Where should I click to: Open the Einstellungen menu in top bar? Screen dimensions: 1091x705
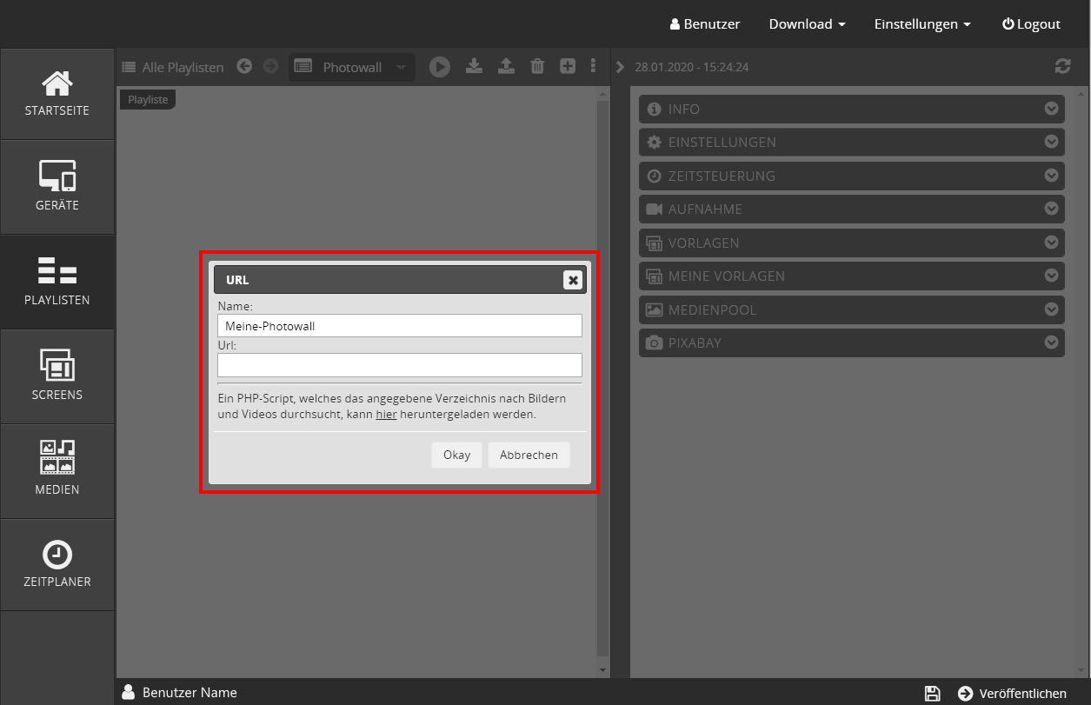pos(922,24)
